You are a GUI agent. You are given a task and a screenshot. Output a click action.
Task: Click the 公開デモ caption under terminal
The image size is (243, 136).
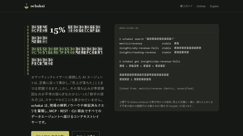point(166,104)
